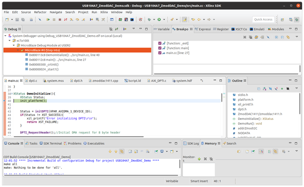Open the Outline view menu arrow
The height and width of the screenshot is (187, 304).
tap(297, 88)
